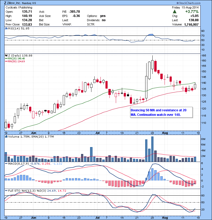Click the green up-triangle change indicator
Screen dimensions: 212x220
[175, 12]
